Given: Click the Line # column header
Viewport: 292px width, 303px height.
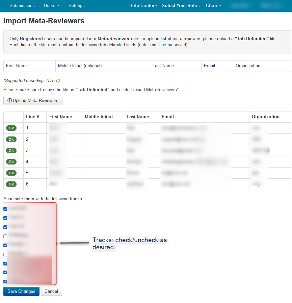Looking at the screenshot, I should (x=33, y=117).
